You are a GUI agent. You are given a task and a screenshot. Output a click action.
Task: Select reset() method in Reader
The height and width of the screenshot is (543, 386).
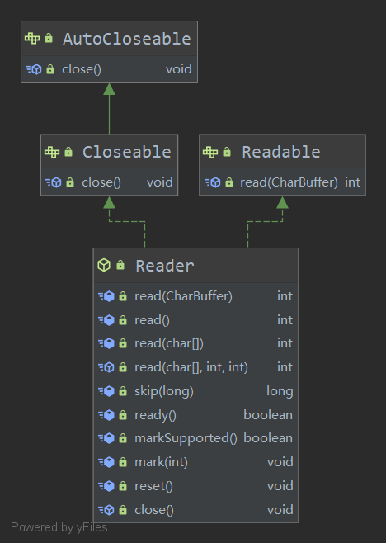[153, 486]
